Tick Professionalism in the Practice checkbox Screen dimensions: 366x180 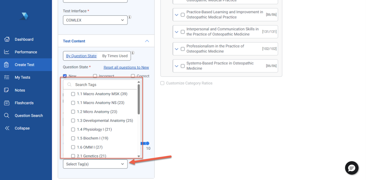(x=183, y=49)
